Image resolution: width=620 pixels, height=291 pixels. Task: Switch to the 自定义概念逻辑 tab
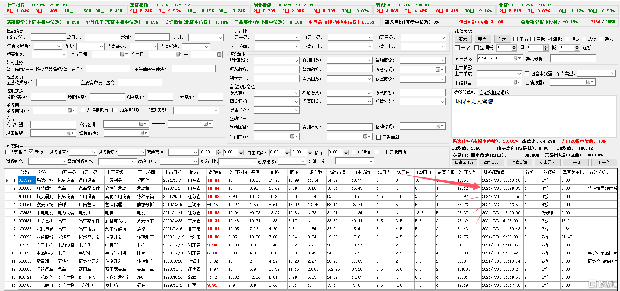click(x=494, y=92)
